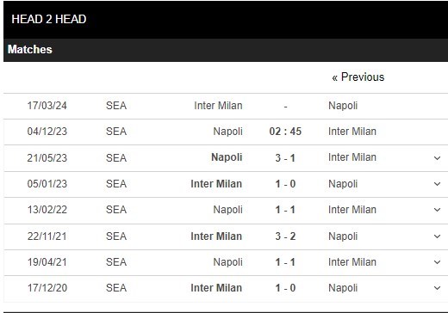Open chevron for 22/11/21 Inter Milan 3-2
Screen dimensions: 448x313
point(437,236)
